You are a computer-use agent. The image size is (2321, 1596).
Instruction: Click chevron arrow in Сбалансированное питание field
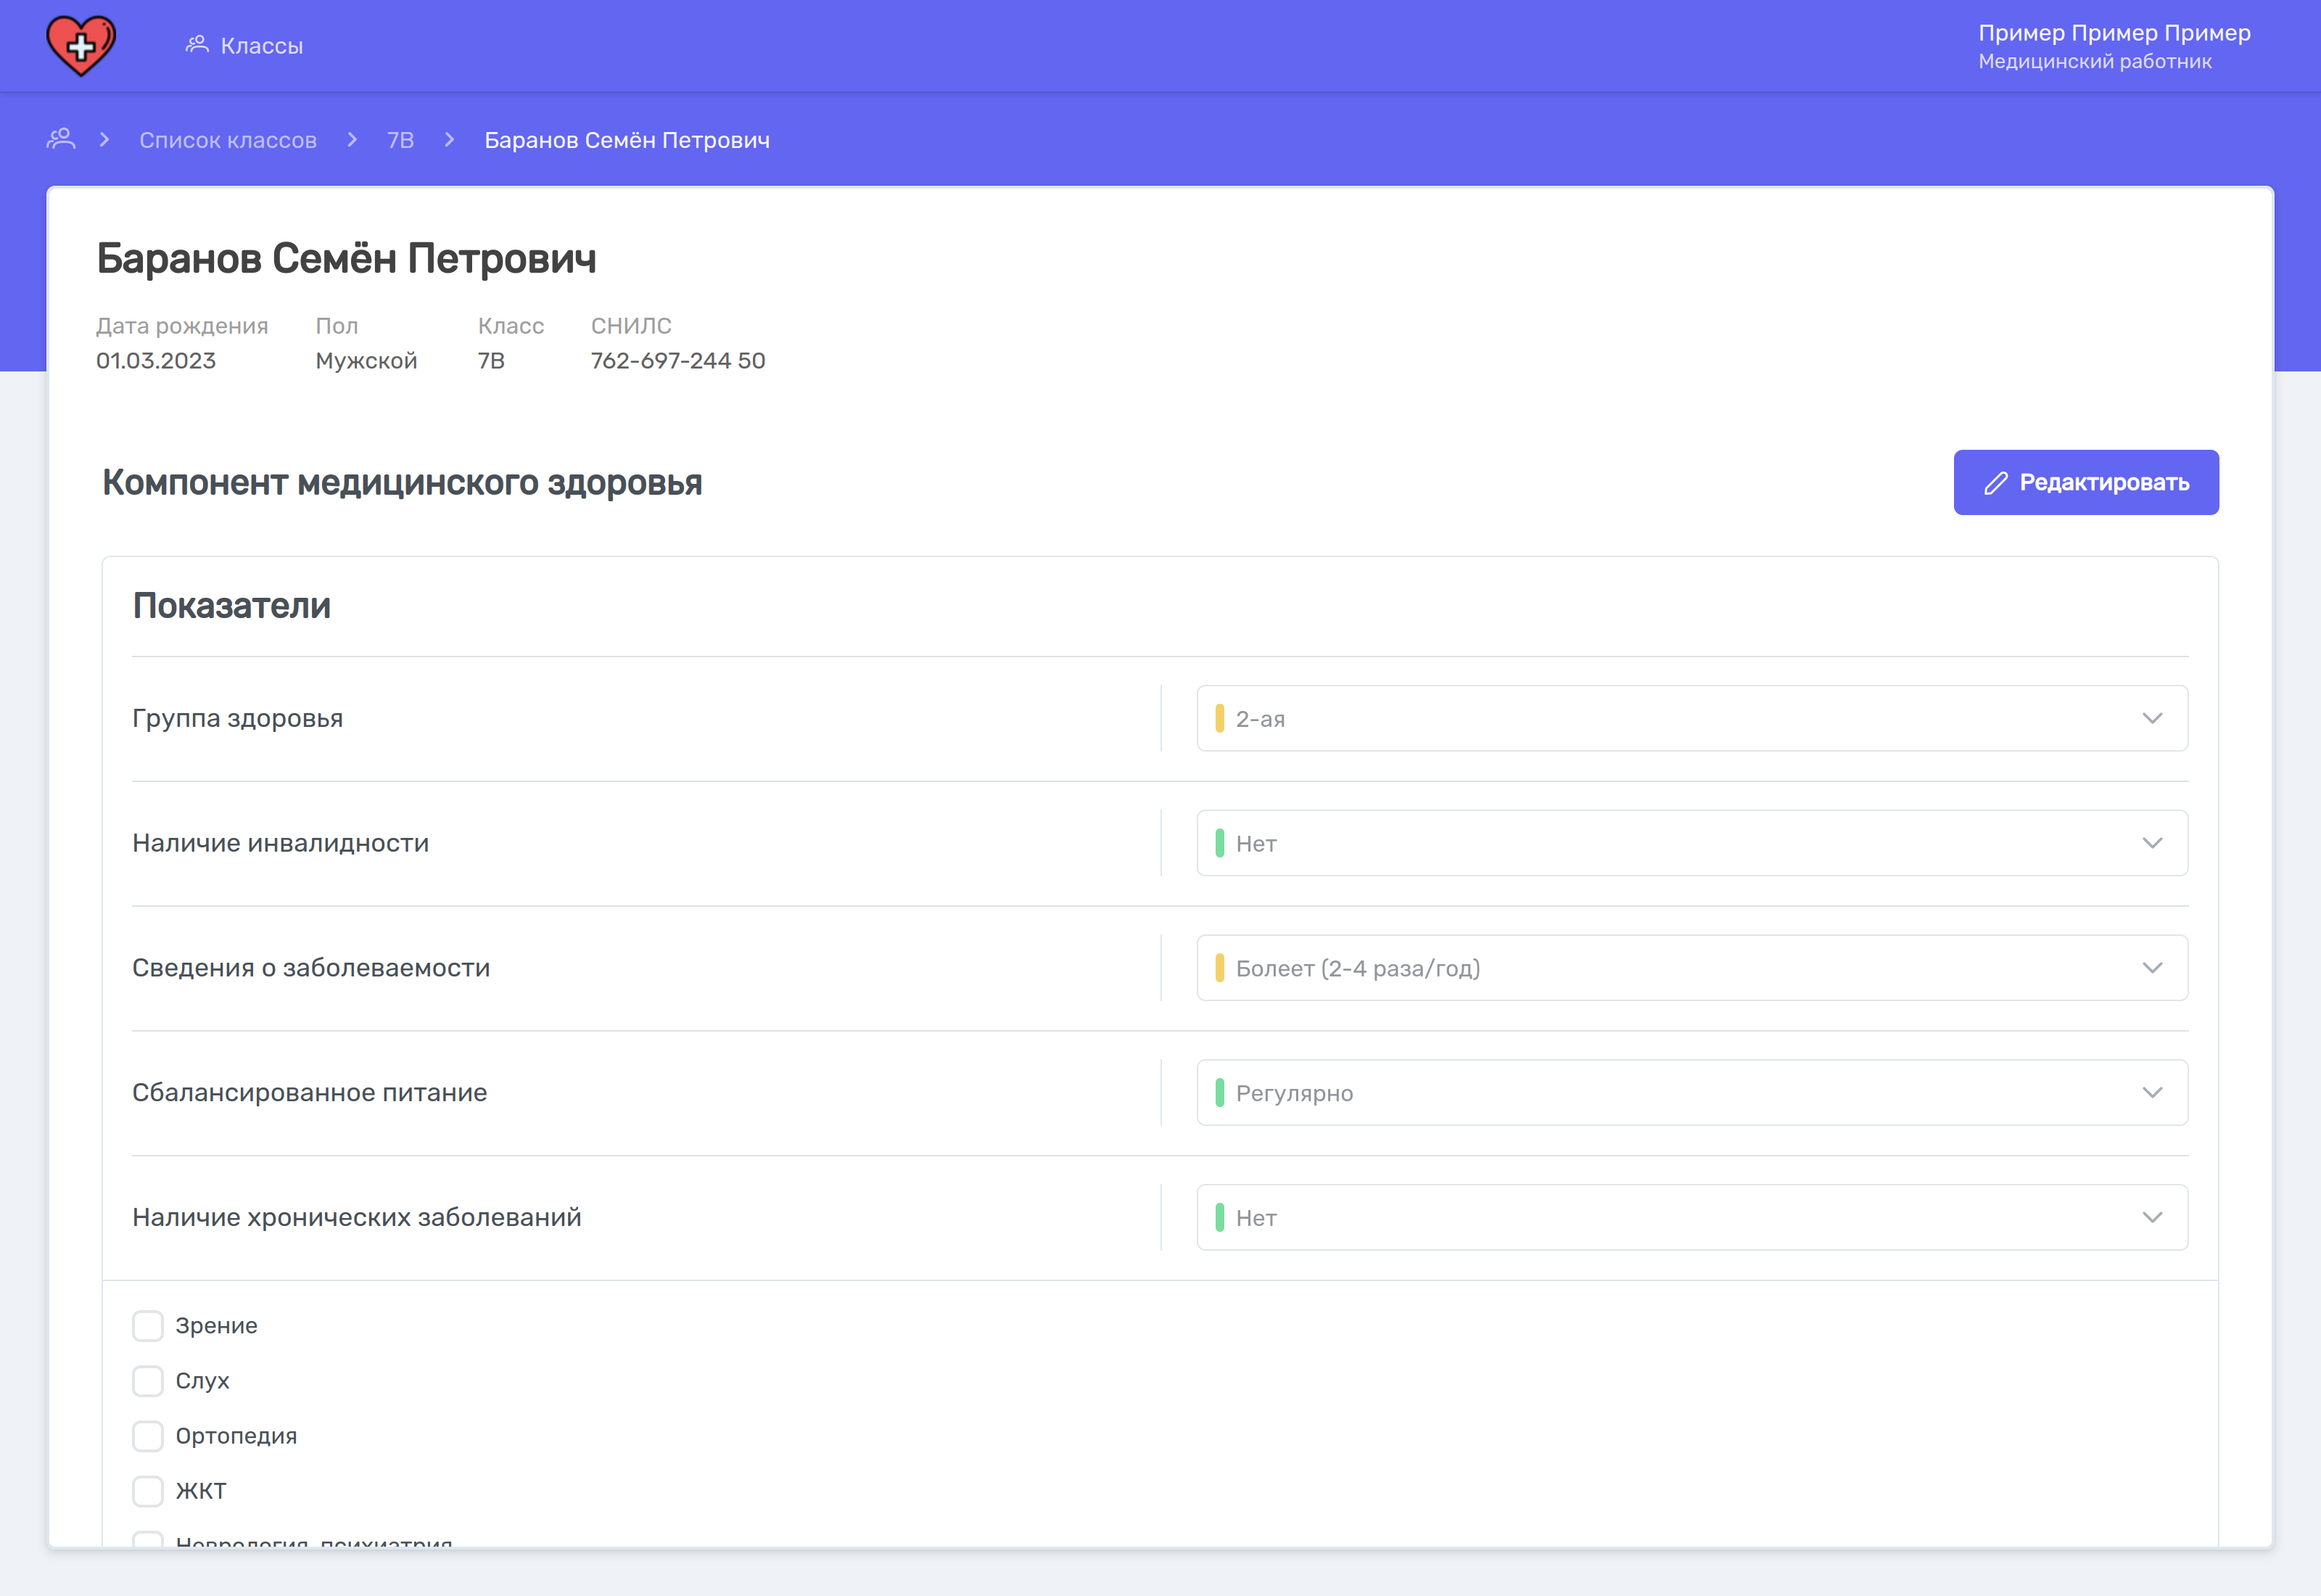click(2152, 1092)
